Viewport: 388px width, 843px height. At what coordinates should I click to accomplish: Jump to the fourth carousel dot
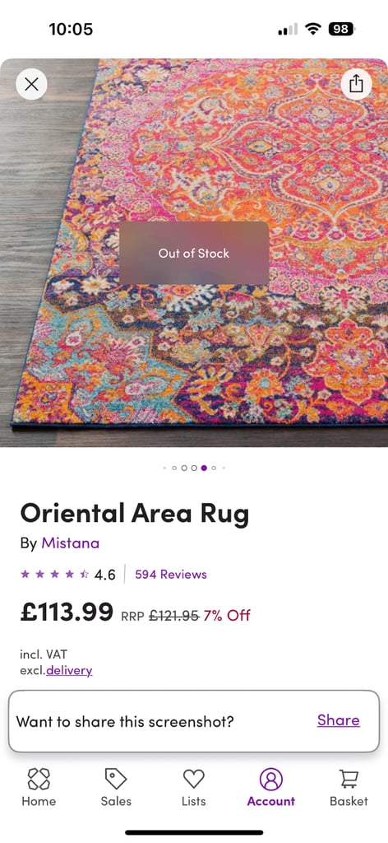point(194,468)
